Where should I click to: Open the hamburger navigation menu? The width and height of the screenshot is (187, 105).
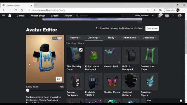[x=4, y=15]
